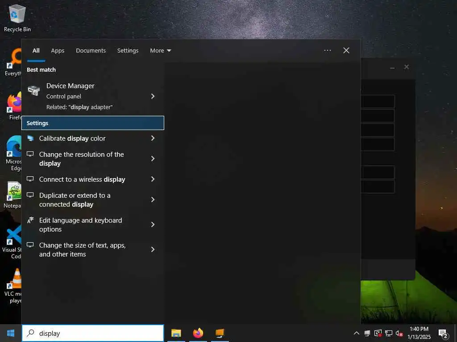Viewport: 457px width, 342px height.
Task: Open File Explorer from taskbar
Action: tap(176, 333)
